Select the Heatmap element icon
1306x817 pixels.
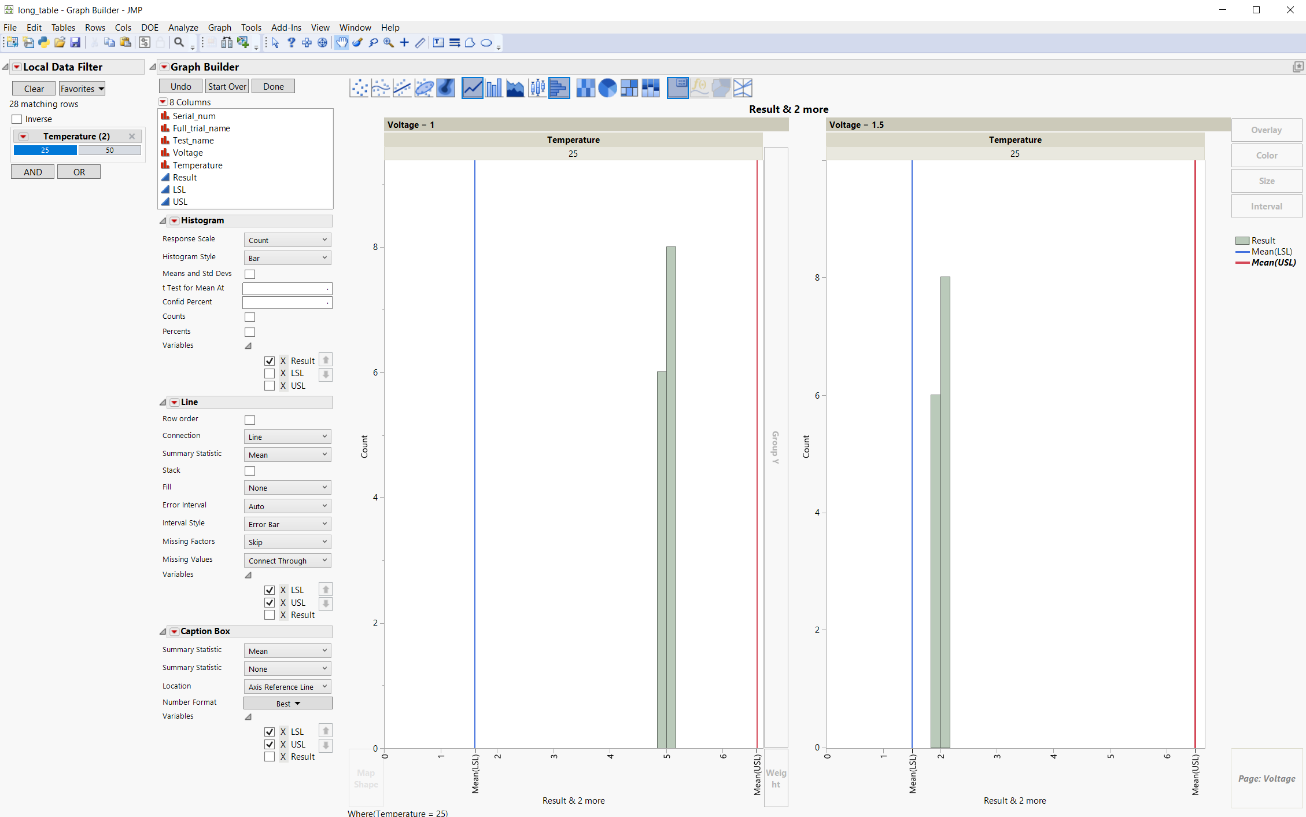coord(585,88)
